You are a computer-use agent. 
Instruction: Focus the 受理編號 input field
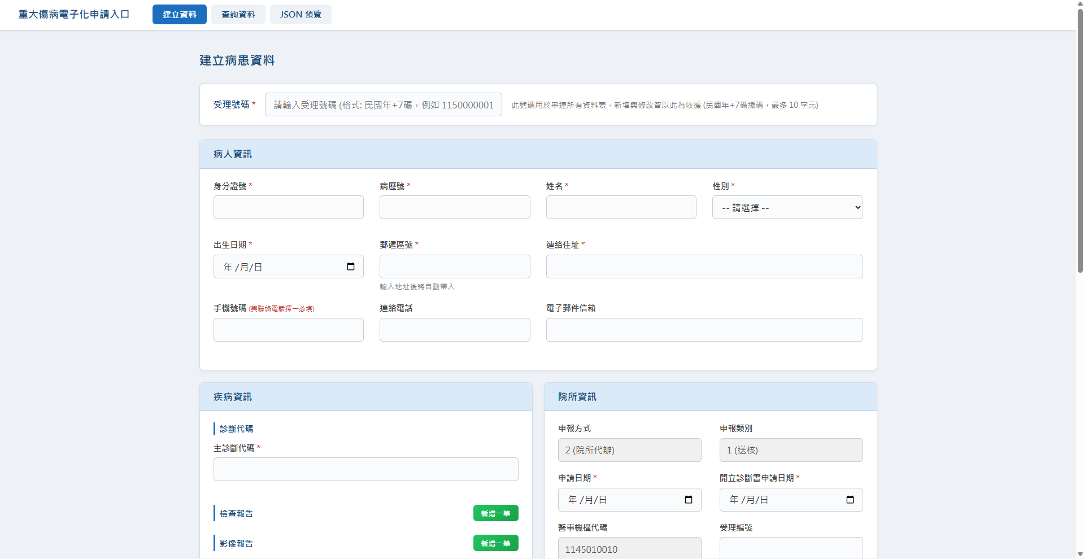791,548
